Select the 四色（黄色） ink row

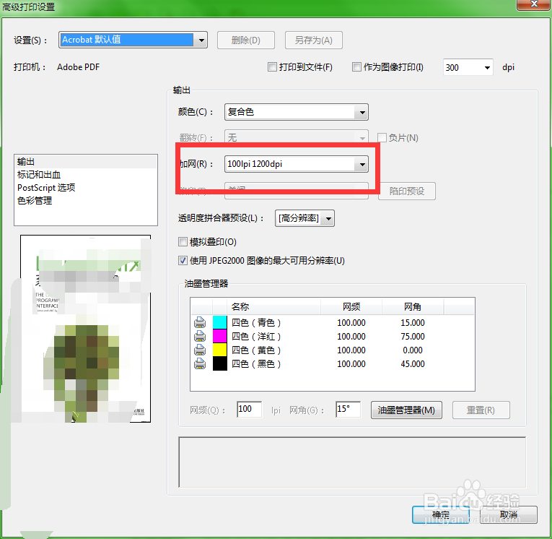[x=333, y=350]
